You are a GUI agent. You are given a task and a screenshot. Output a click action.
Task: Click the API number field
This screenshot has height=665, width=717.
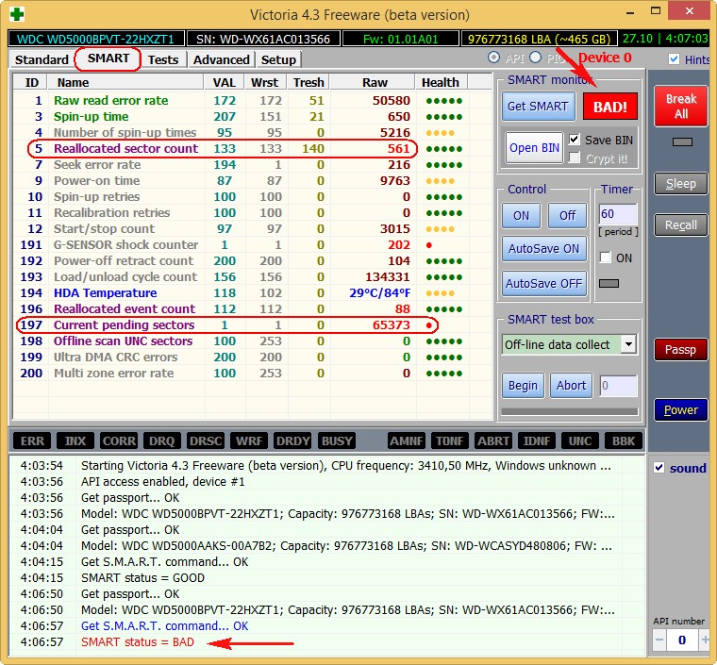[x=682, y=640]
